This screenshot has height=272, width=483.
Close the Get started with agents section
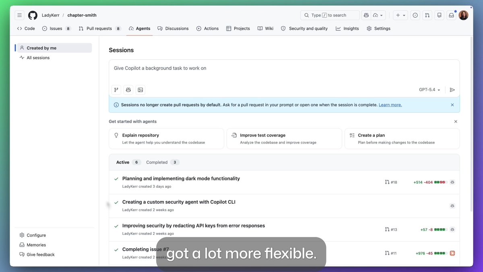pyautogui.click(x=456, y=121)
